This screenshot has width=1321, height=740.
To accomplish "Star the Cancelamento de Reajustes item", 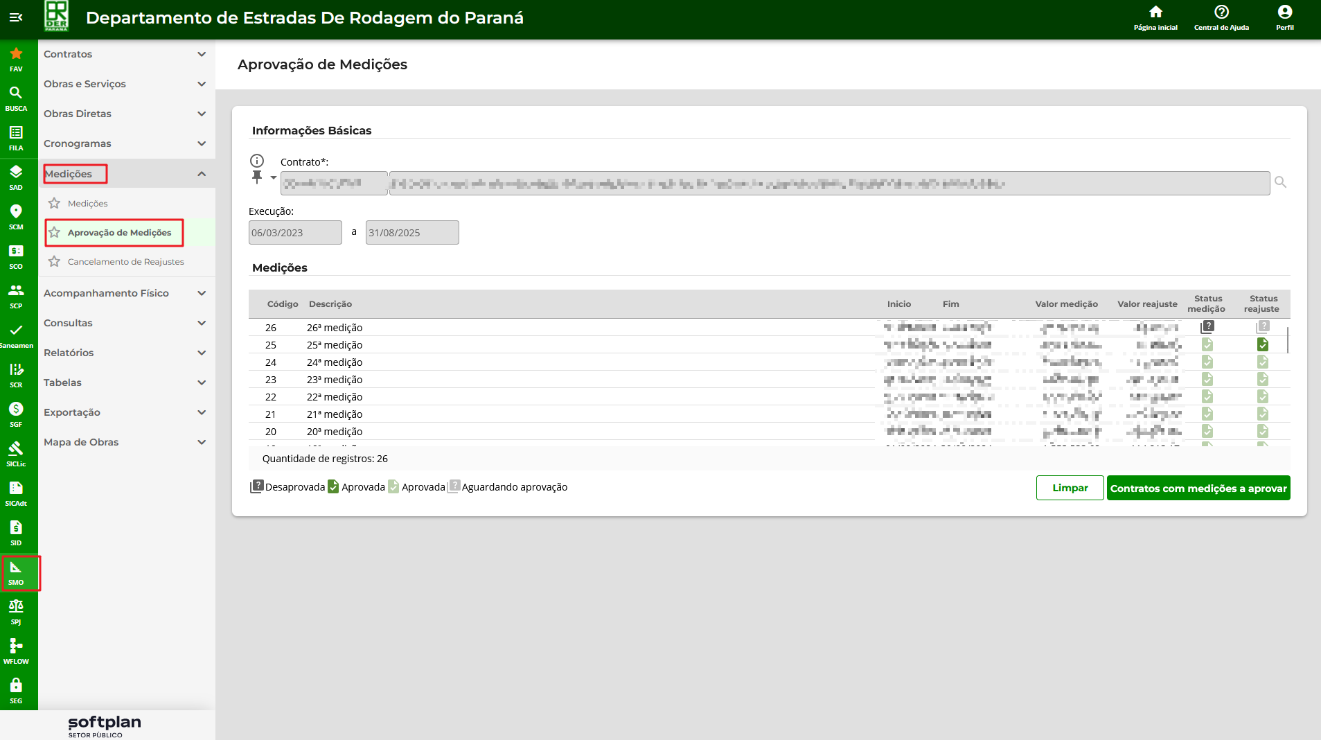I will [x=55, y=262].
